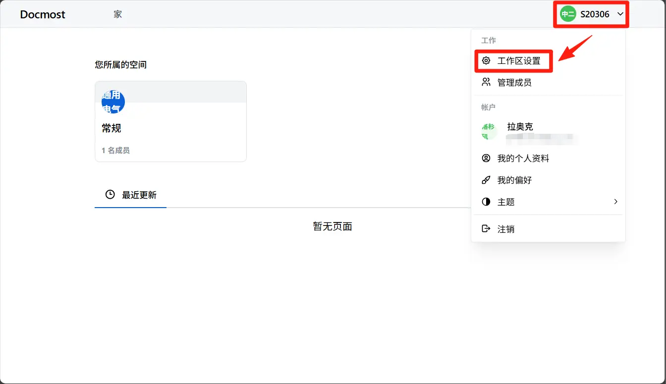
Task: Click the S20306 workspace name
Action: (x=595, y=14)
